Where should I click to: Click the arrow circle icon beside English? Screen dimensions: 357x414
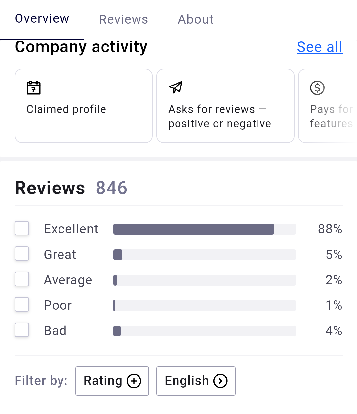220,381
